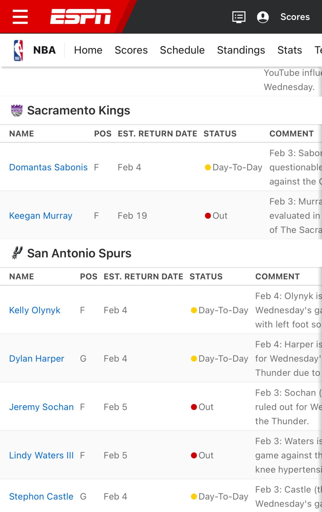View the Standings tab

(x=241, y=50)
